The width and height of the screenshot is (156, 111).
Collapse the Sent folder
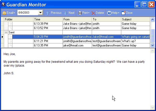(6, 32)
